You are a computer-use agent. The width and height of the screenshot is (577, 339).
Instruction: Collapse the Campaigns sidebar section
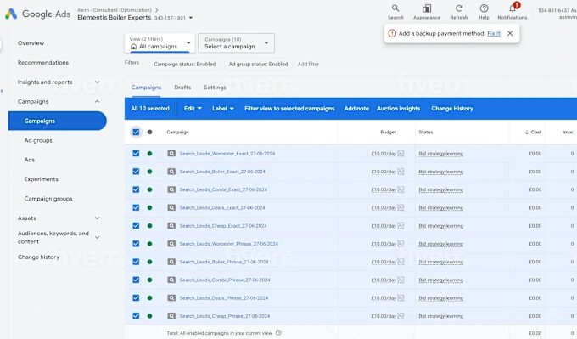click(x=97, y=101)
